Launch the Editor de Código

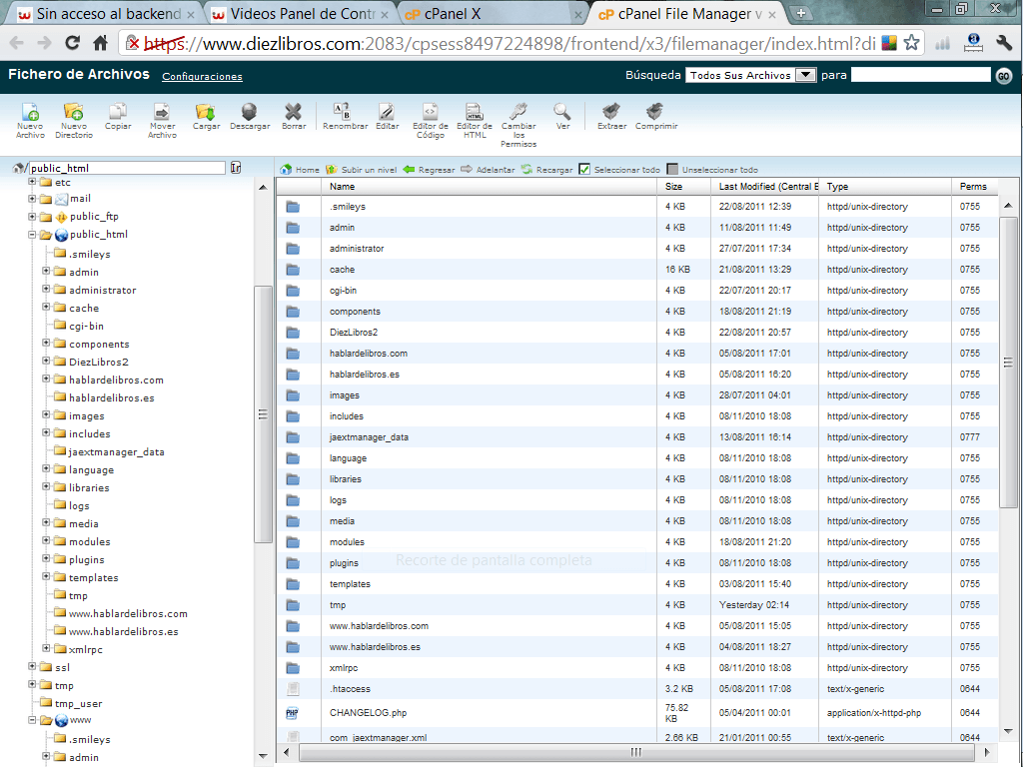click(x=430, y=121)
